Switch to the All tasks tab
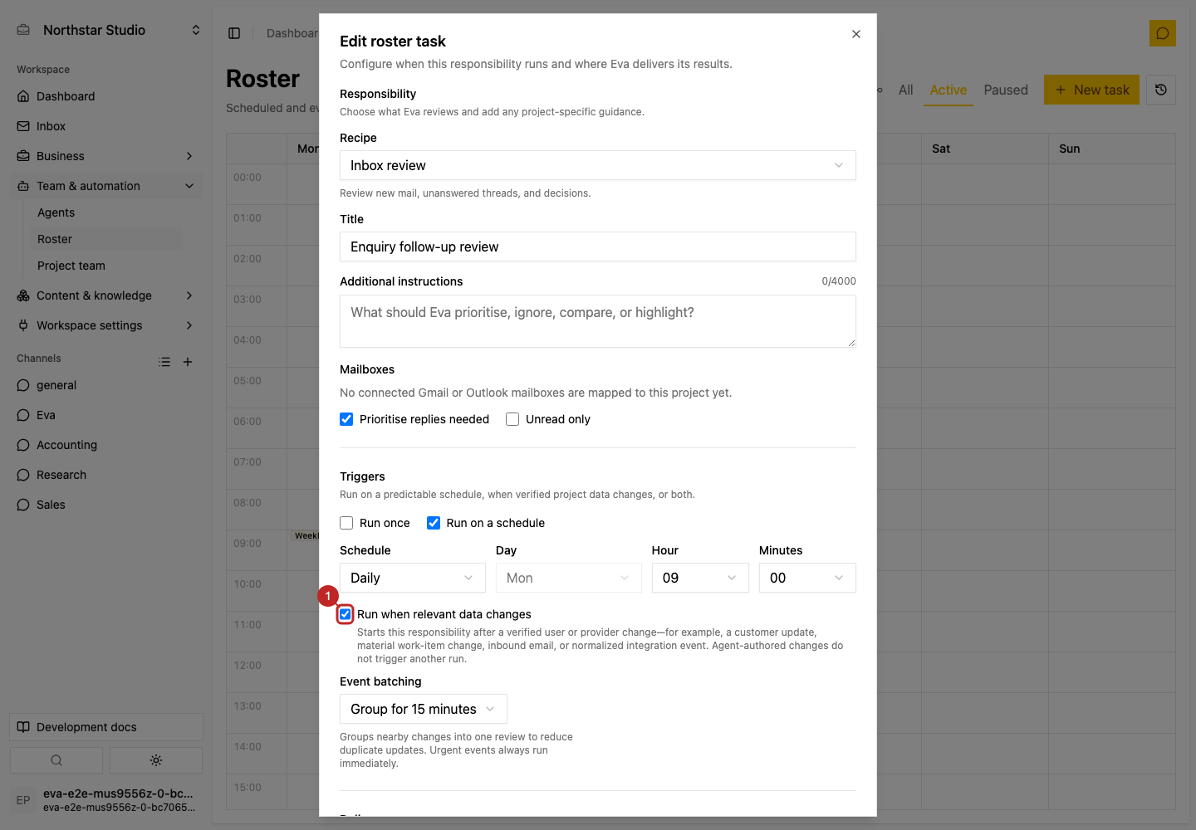 pyautogui.click(x=906, y=90)
